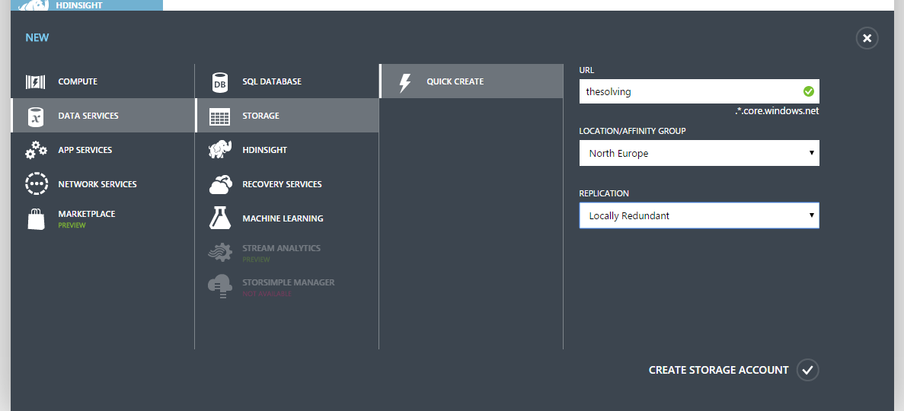Expand the Location/Affinity Group dropdown
Screen dimensions: 904x411
click(699, 153)
